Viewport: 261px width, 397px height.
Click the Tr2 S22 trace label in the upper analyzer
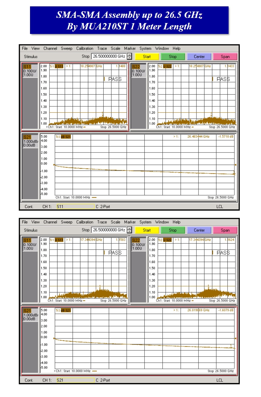coord(165,66)
